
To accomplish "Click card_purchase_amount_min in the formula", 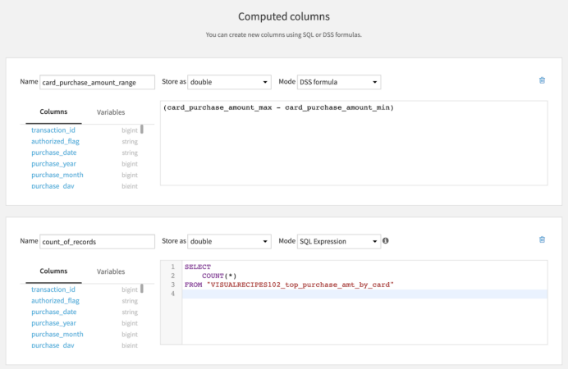I will point(337,107).
